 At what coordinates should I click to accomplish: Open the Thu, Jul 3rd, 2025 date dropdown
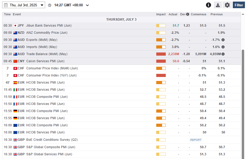24,5
